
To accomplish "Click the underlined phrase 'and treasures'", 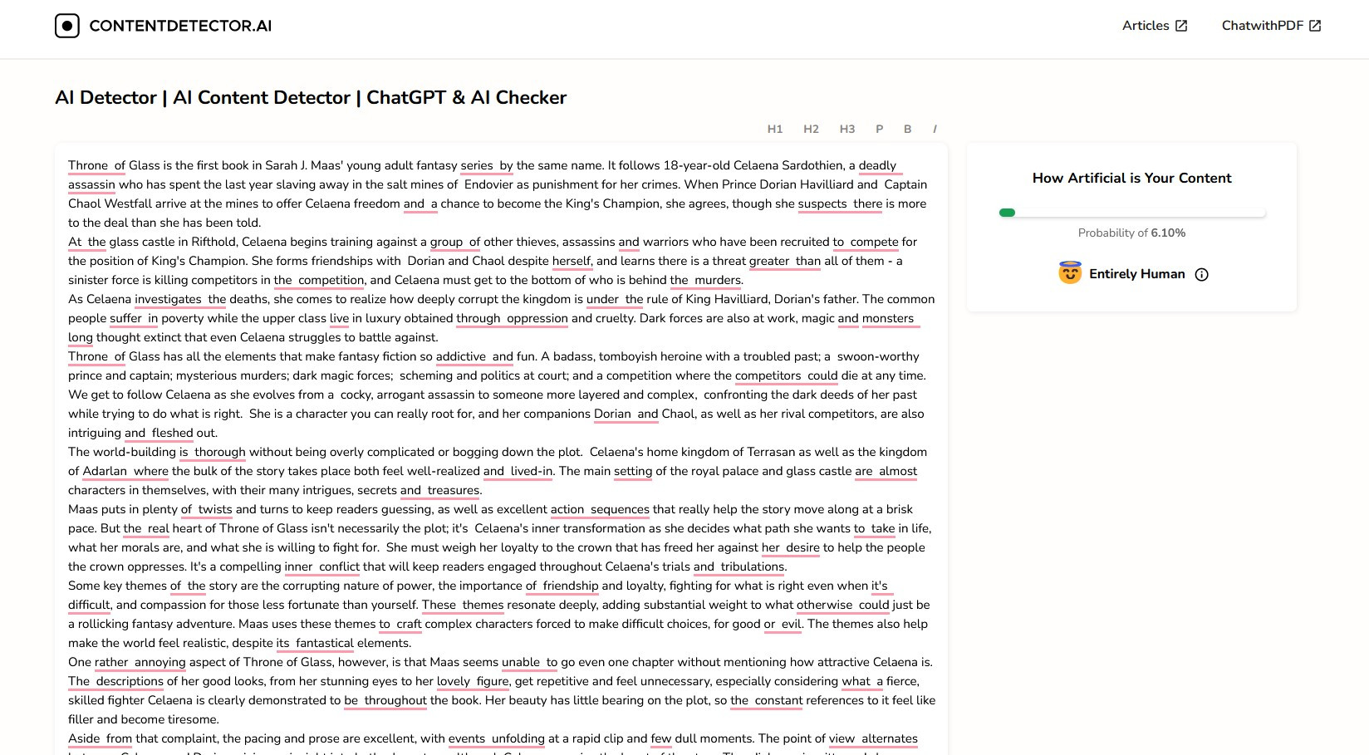I will click(439, 490).
